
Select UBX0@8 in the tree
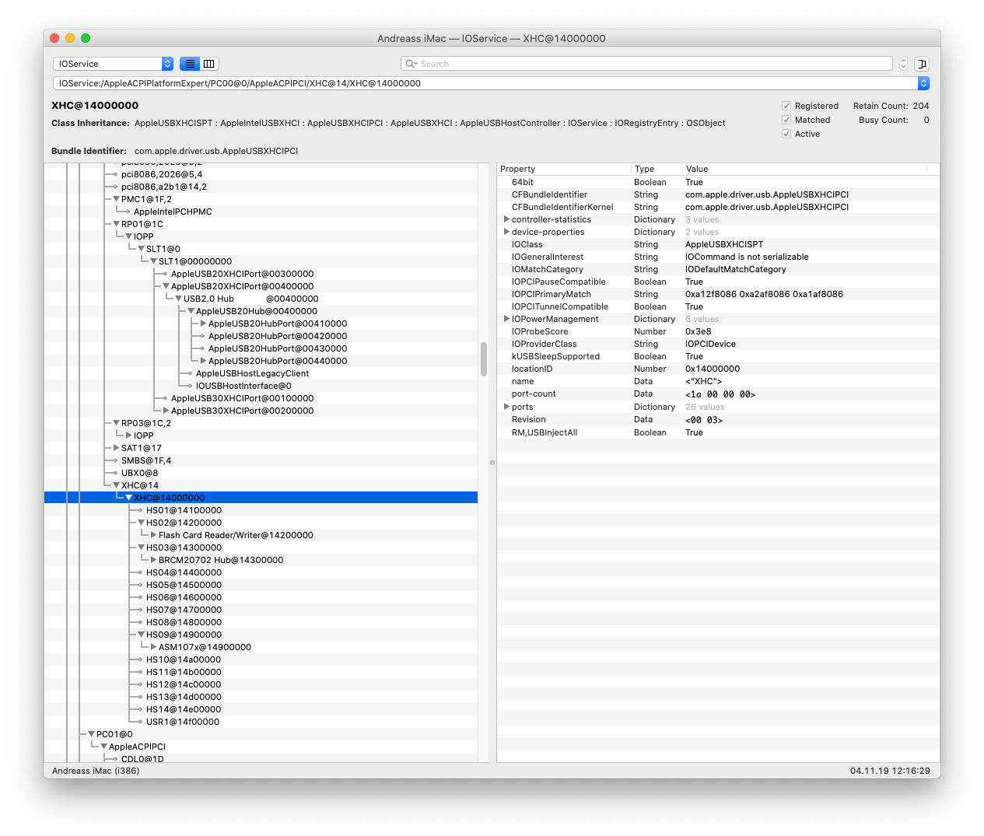point(139,473)
